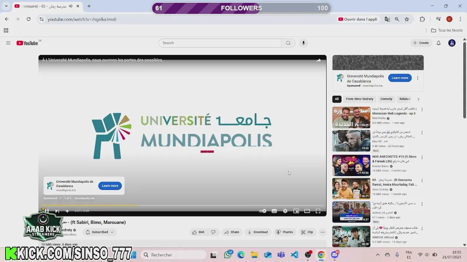The image size is (467, 262).
Task: Skip to next video in player
Action: (57, 211)
